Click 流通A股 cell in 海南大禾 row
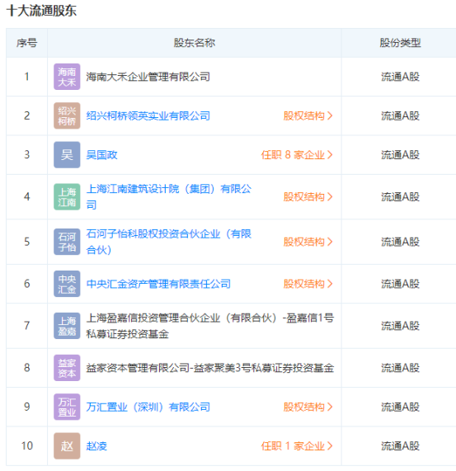The width and height of the screenshot is (456, 471). pyautogui.click(x=400, y=77)
